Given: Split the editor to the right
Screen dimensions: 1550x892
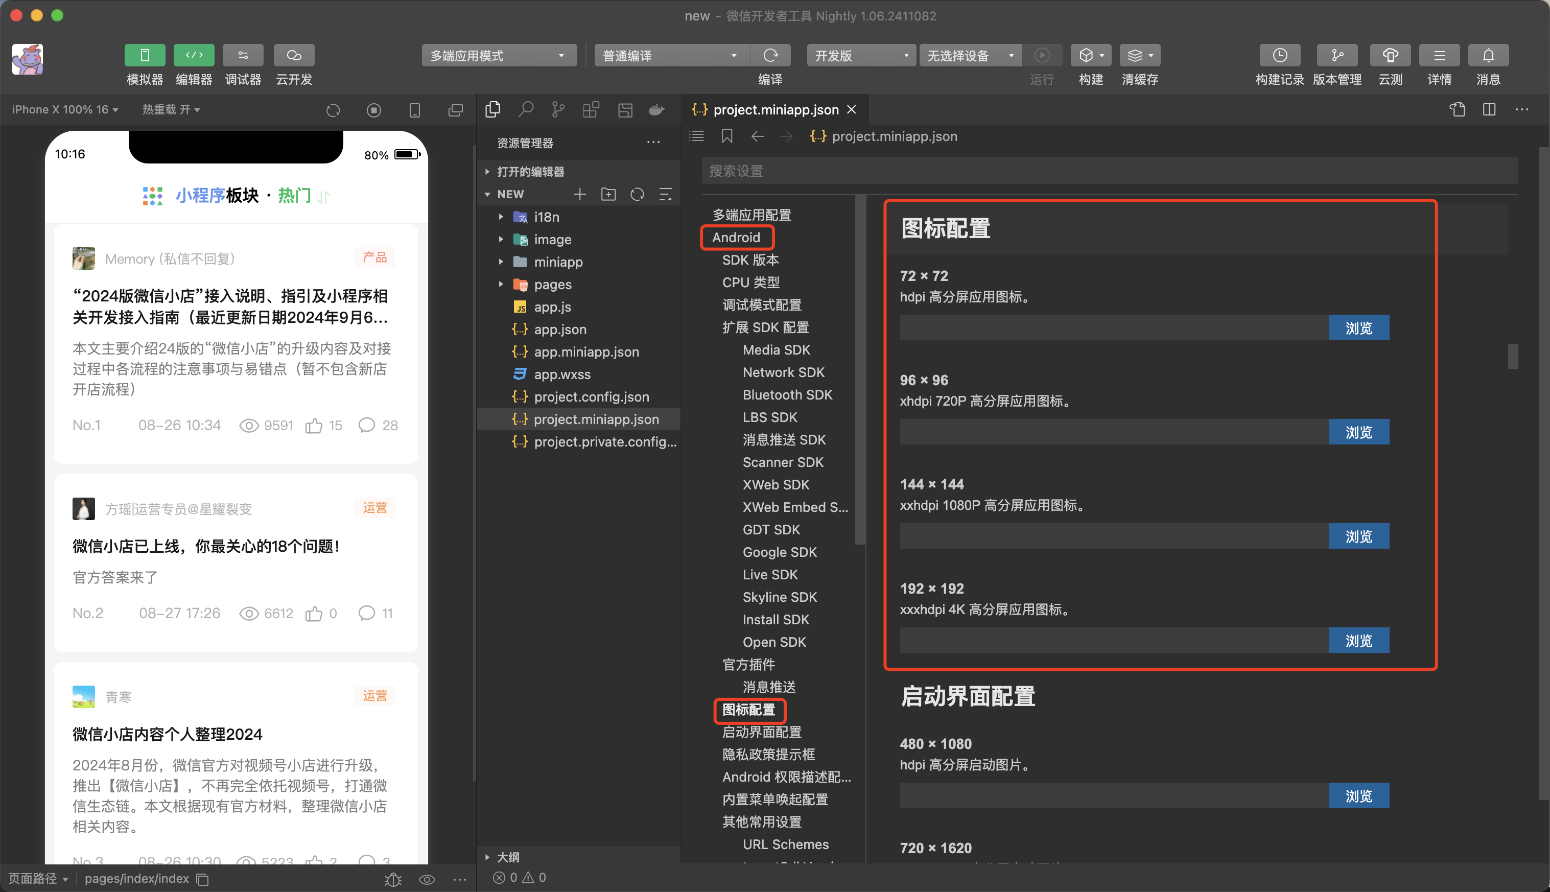Looking at the screenshot, I should (1489, 110).
